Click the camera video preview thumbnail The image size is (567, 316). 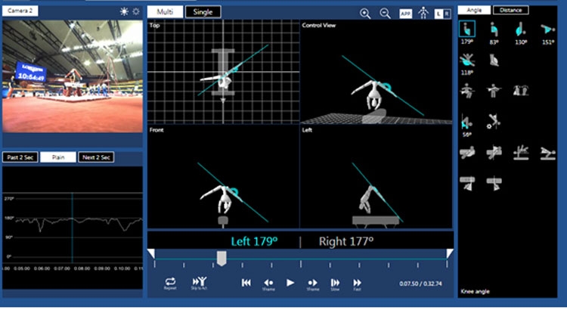click(x=73, y=76)
